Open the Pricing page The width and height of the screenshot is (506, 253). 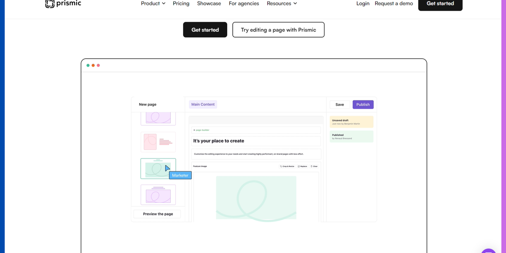pos(181,3)
